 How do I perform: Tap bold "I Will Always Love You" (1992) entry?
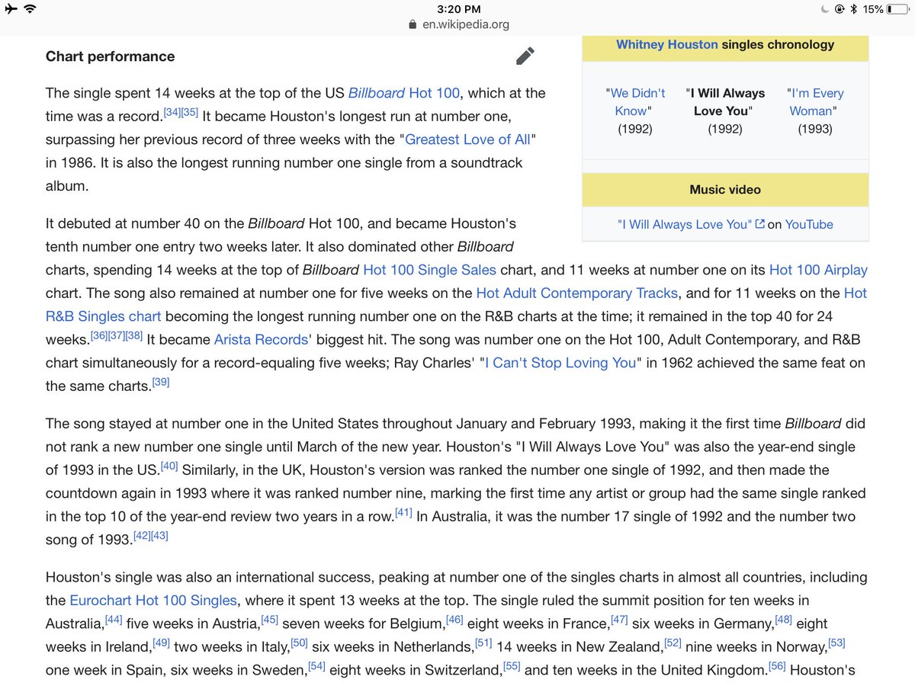pos(725,101)
